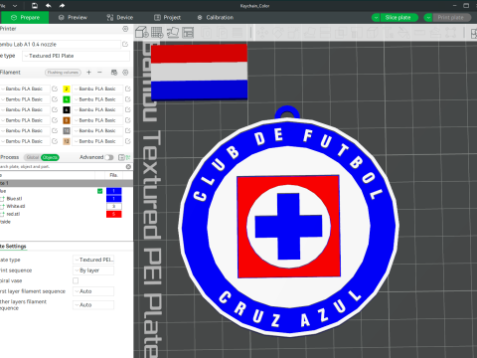This screenshot has width=477, height=358.
Task: Edit preset icon right of filament 4
Action: [128, 99]
